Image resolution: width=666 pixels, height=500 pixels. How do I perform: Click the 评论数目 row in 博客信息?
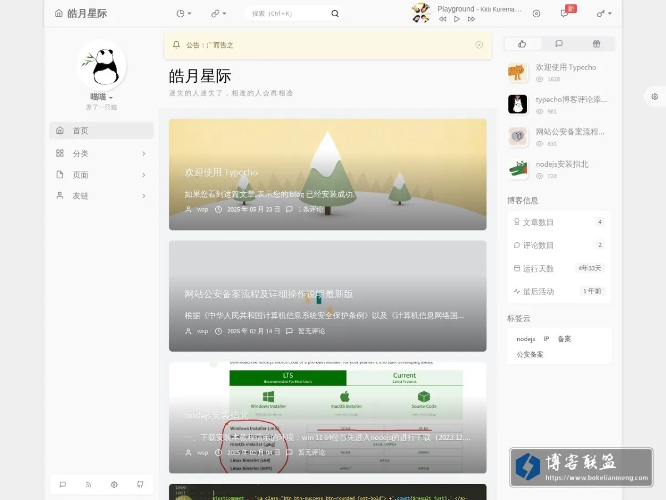click(559, 245)
